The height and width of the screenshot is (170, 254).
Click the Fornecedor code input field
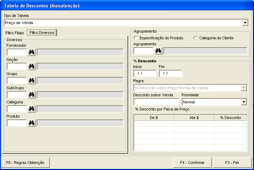[x=17, y=52]
